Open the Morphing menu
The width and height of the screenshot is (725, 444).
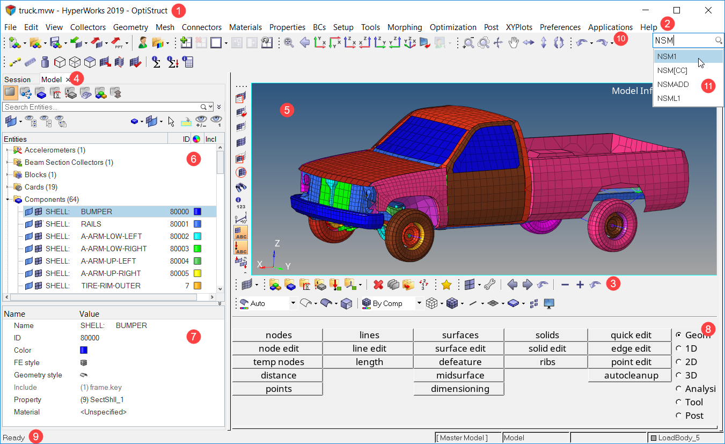(x=405, y=27)
